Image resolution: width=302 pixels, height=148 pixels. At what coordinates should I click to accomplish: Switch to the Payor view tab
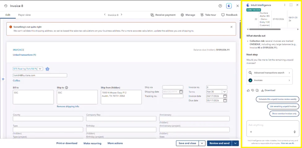[24, 15]
